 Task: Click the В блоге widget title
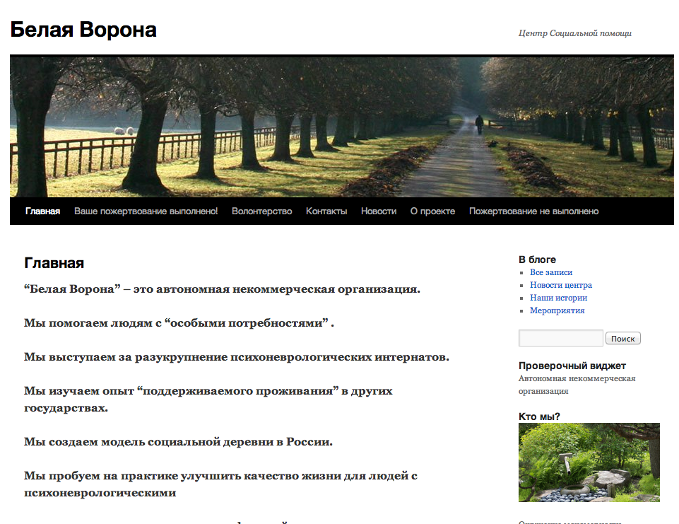(x=537, y=260)
